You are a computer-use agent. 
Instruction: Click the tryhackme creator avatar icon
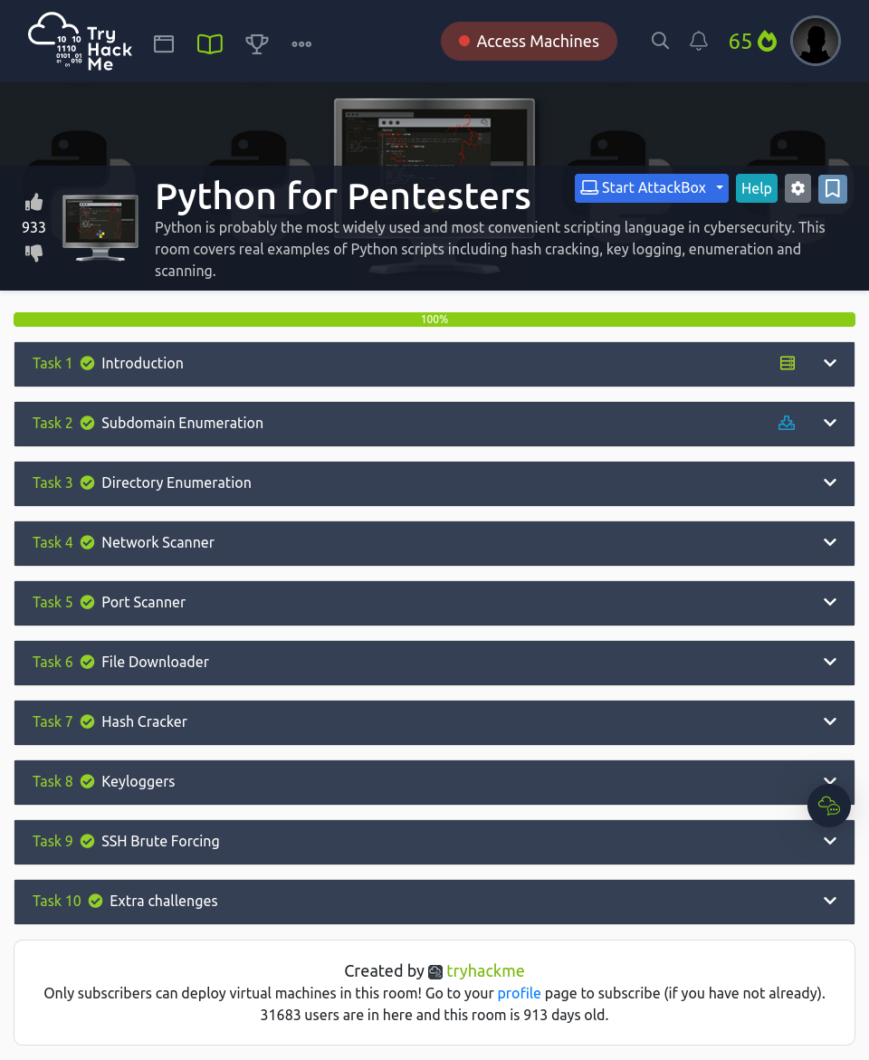pyautogui.click(x=435, y=972)
